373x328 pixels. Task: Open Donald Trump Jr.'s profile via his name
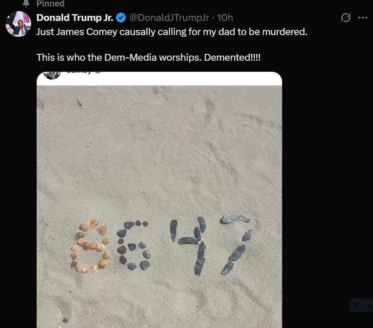tap(75, 18)
